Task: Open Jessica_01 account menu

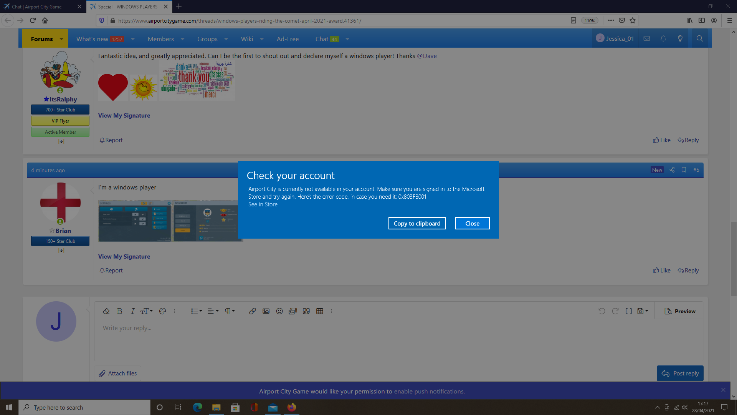Action: point(615,38)
